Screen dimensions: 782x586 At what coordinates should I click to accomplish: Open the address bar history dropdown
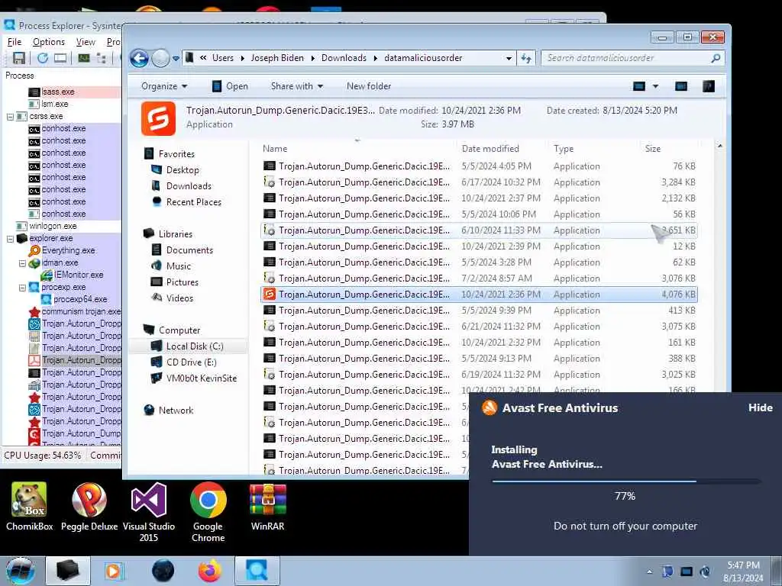point(509,58)
